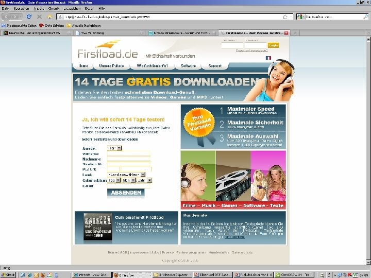Open 2 Firefox taskbar group
371x278 pixels.
132,275
